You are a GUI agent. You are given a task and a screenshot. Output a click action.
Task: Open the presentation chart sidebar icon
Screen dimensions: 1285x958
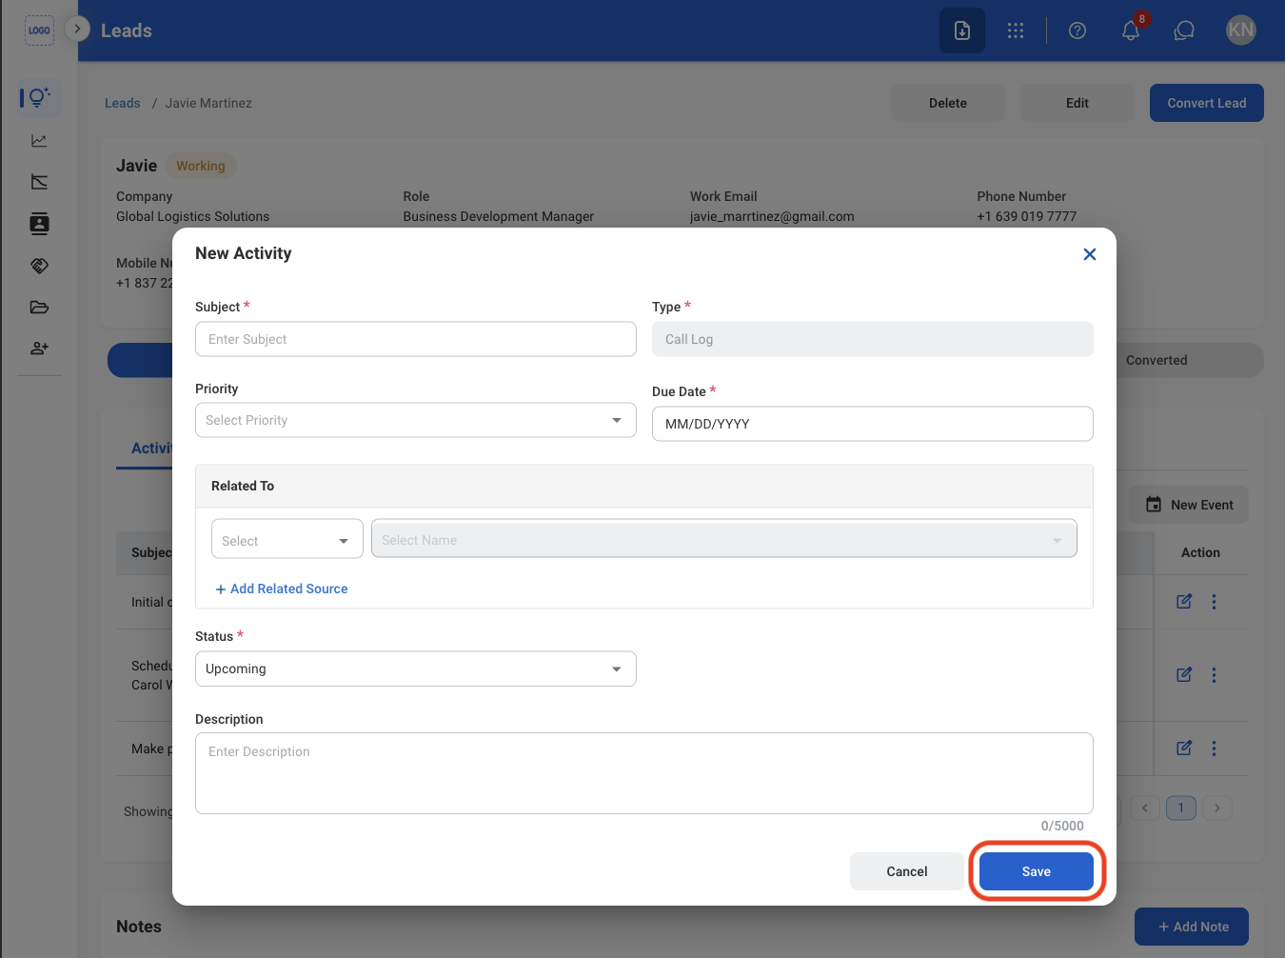(x=39, y=182)
